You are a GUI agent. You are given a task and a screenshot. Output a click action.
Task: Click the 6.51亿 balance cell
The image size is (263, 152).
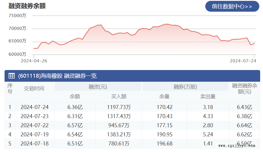point(75,143)
